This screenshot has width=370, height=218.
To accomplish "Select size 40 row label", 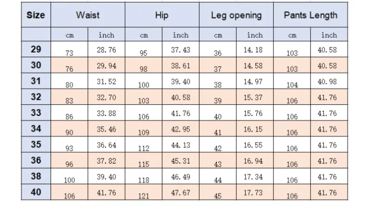I will [x=36, y=192].
